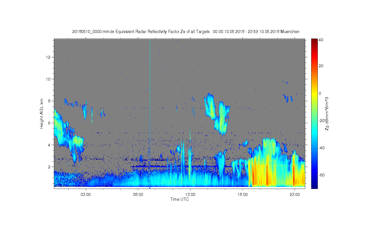The height and width of the screenshot is (227, 378).
Task: Click the 'Height AGL km' y-axis label
Action: [x=42, y=113]
